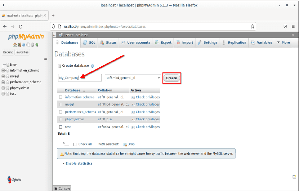Tick checkbox for information_schema row
The image size is (299, 191).
click(x=61, y=97)
